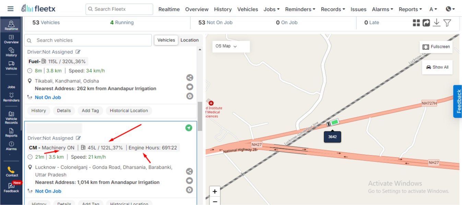Select the Vehicles search toggle tab

[166, 40]
